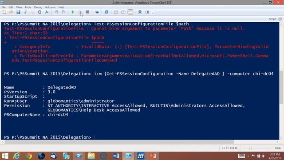Click the Run Selection icon
The height and width of the screenshot is (160, 284).
(80, 12)
